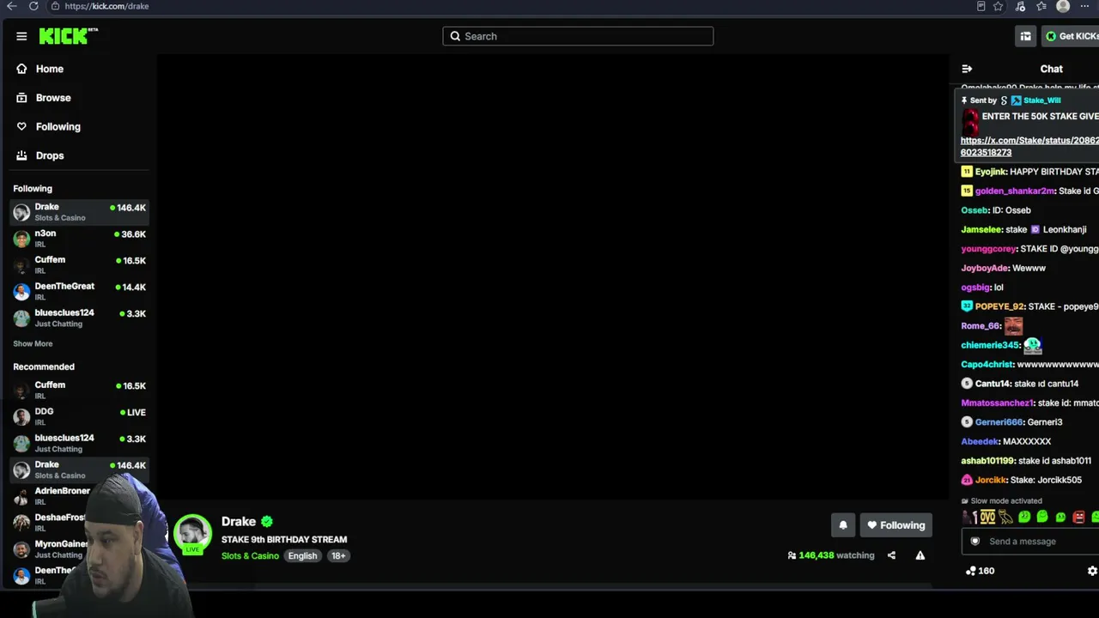Click the emote in chiemerie345's chat message
The width and height of the screenshot is (1099, 618).
1033,345
